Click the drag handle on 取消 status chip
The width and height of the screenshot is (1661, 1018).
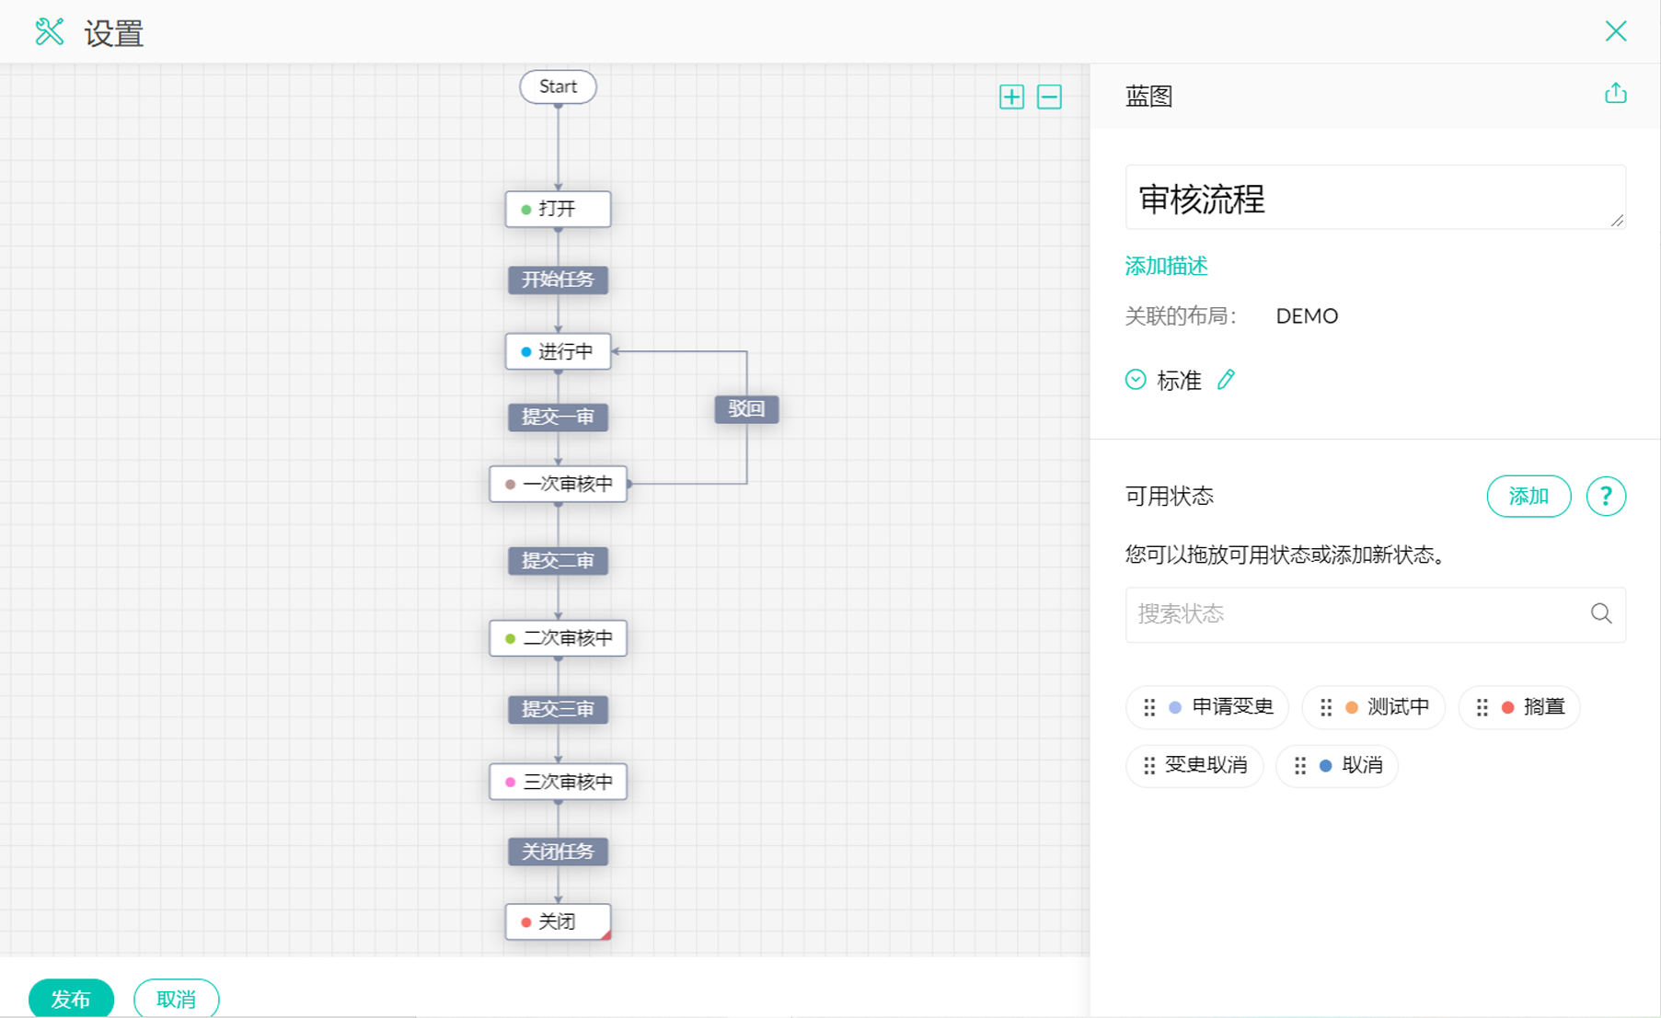click(1299, 765)
